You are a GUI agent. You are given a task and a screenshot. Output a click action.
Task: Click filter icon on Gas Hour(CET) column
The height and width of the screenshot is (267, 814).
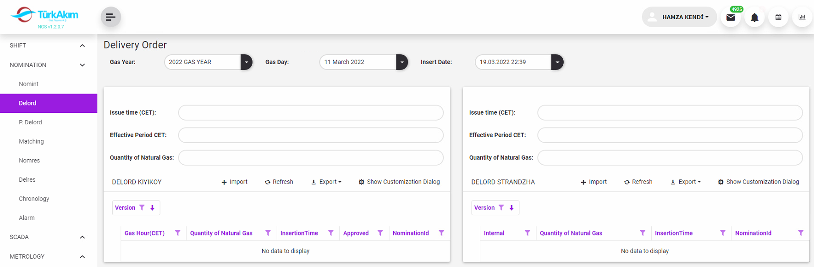click(x=178, y=233)
